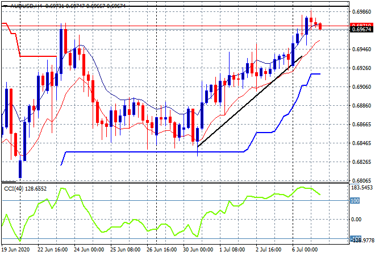Click the 25 Jun 08:00 time label

126,250
